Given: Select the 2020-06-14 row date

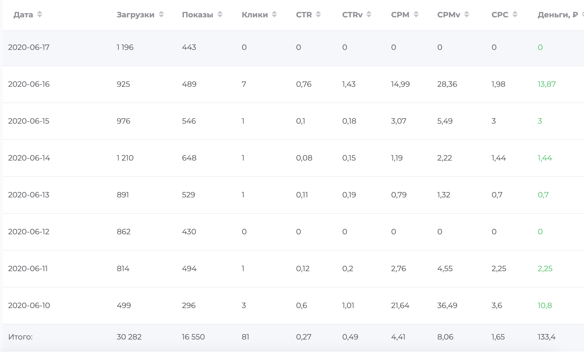Looking at the screenshot, I should click(x=29, y=158).
